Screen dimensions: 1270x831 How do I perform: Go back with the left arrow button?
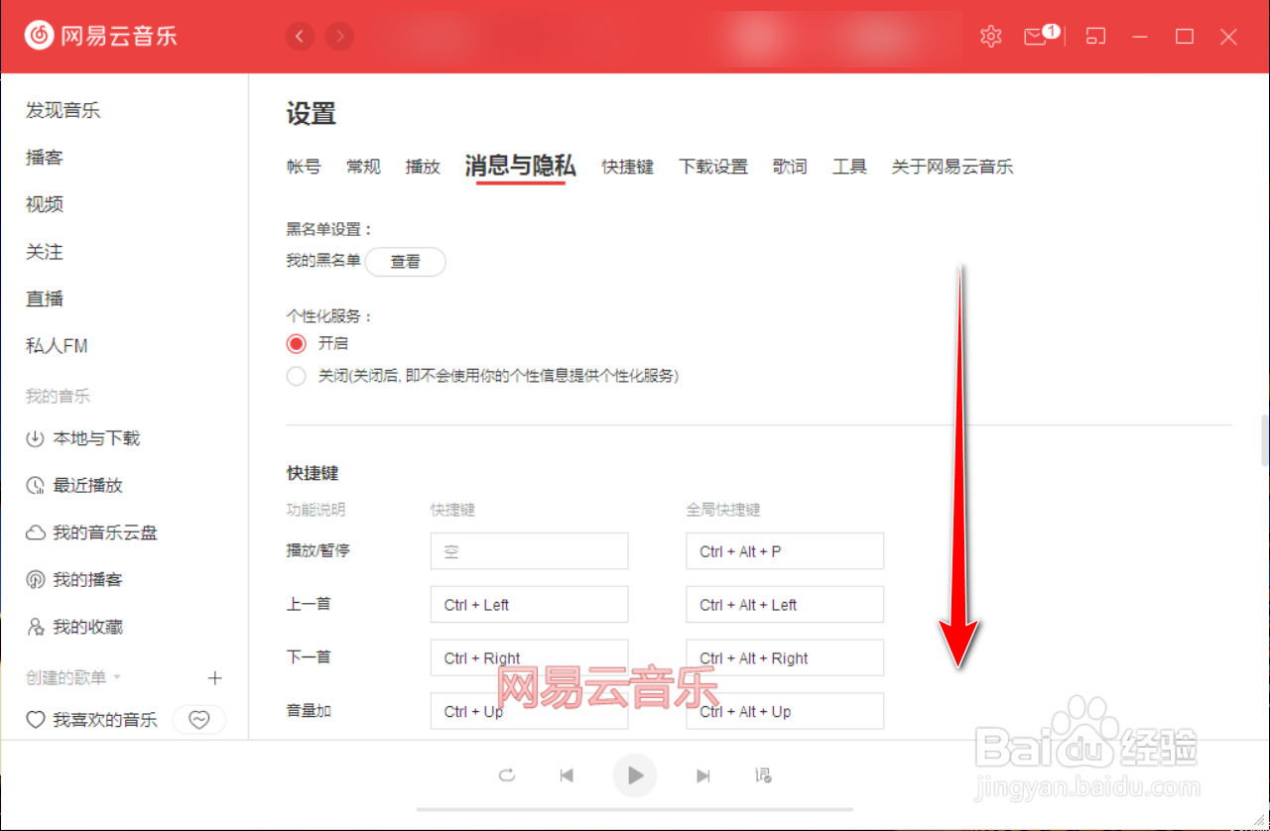coord(300,37)
